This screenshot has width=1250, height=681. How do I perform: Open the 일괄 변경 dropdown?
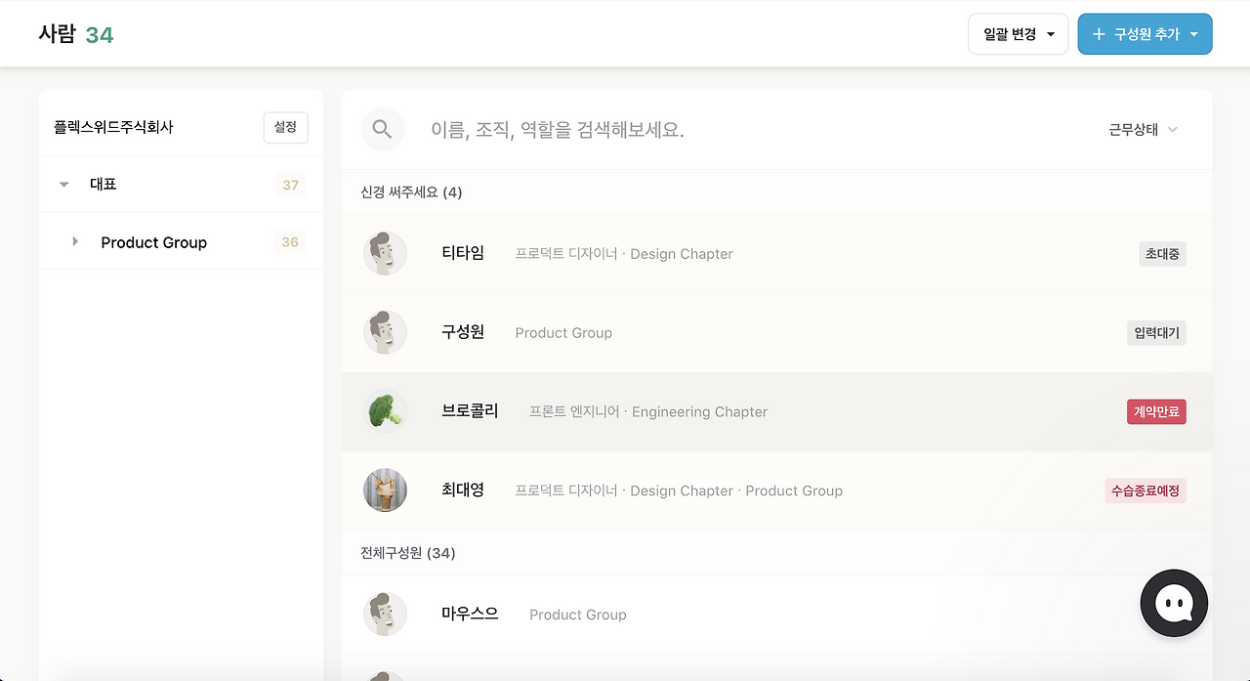1018,34
